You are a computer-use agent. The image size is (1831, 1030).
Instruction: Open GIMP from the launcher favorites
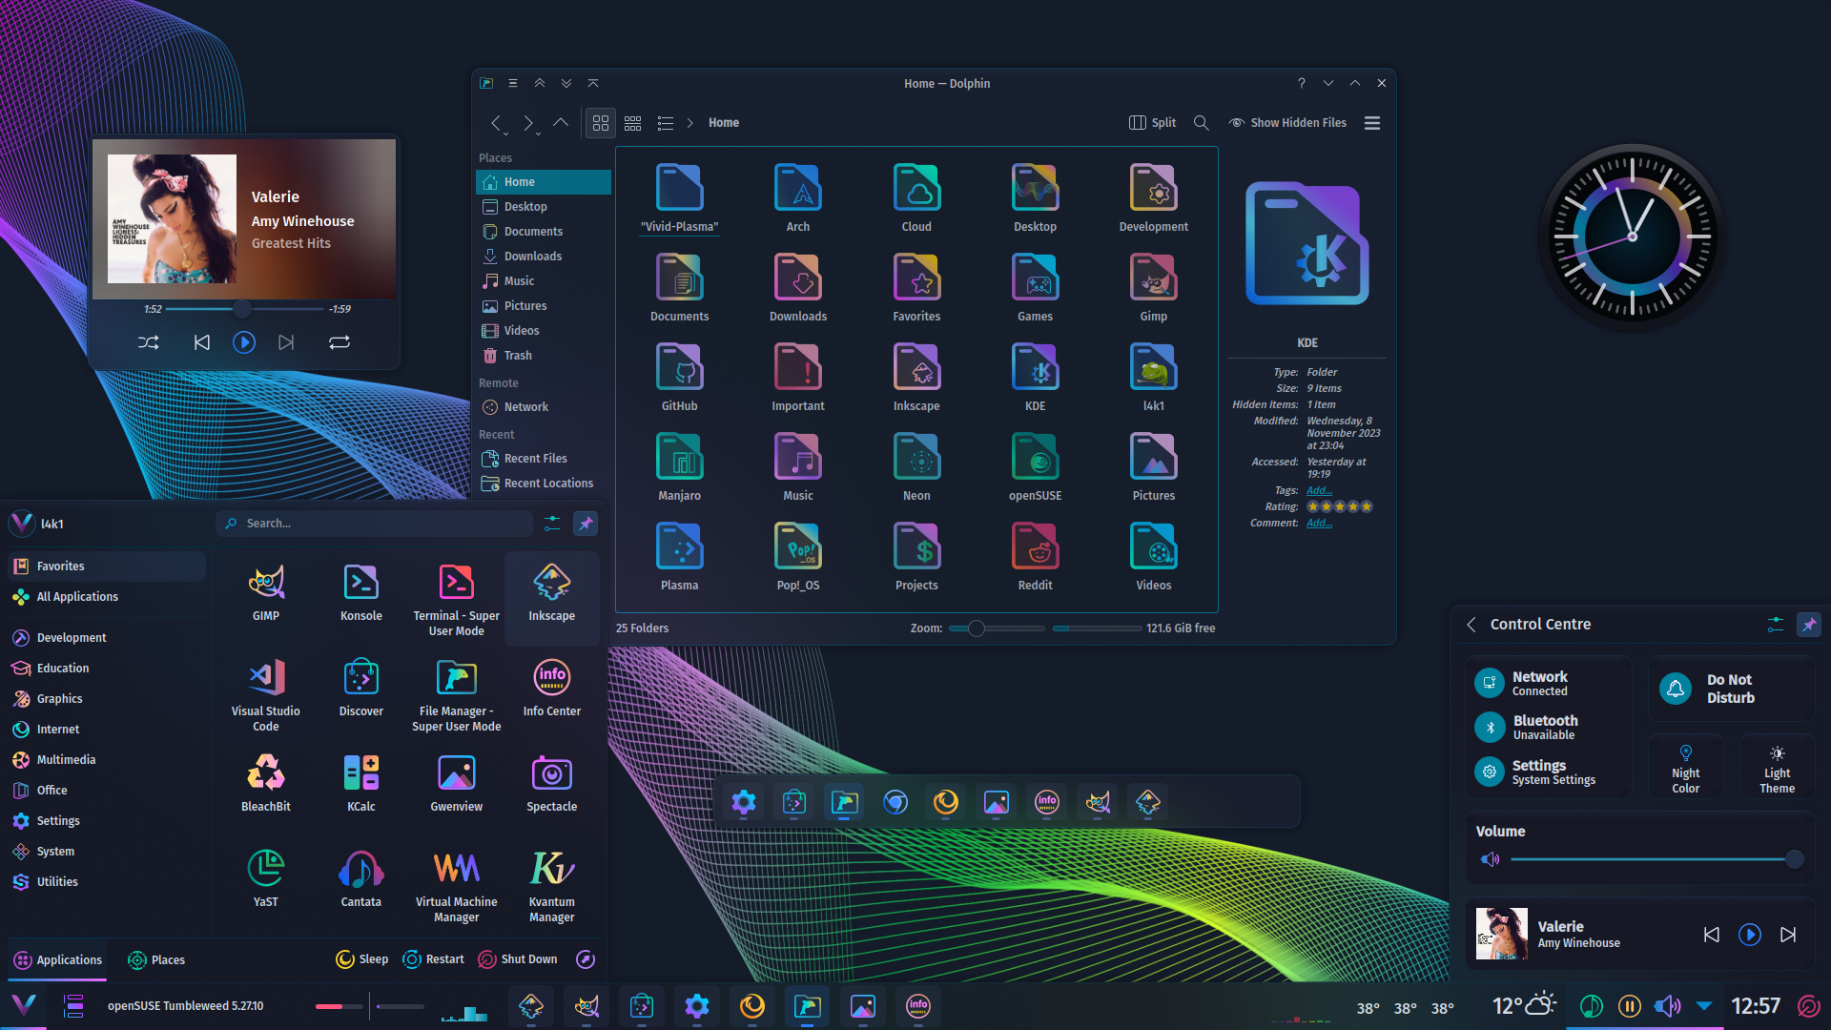click(265, 592)
